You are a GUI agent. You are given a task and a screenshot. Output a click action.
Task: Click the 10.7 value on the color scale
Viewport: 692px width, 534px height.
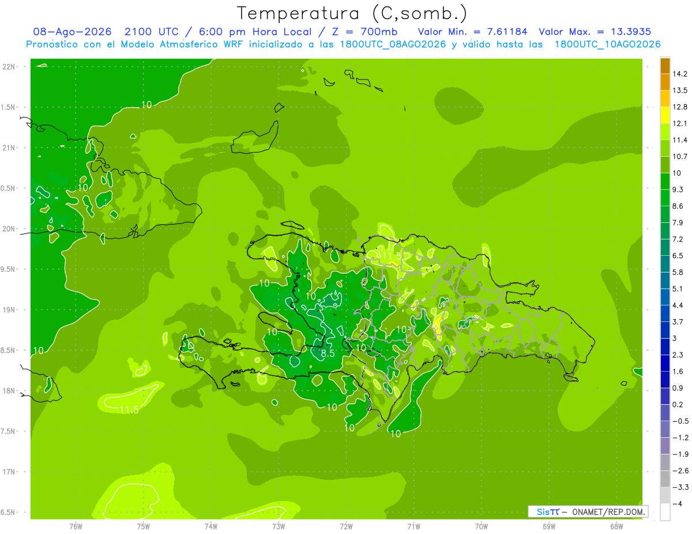click(x=680, y=157)
